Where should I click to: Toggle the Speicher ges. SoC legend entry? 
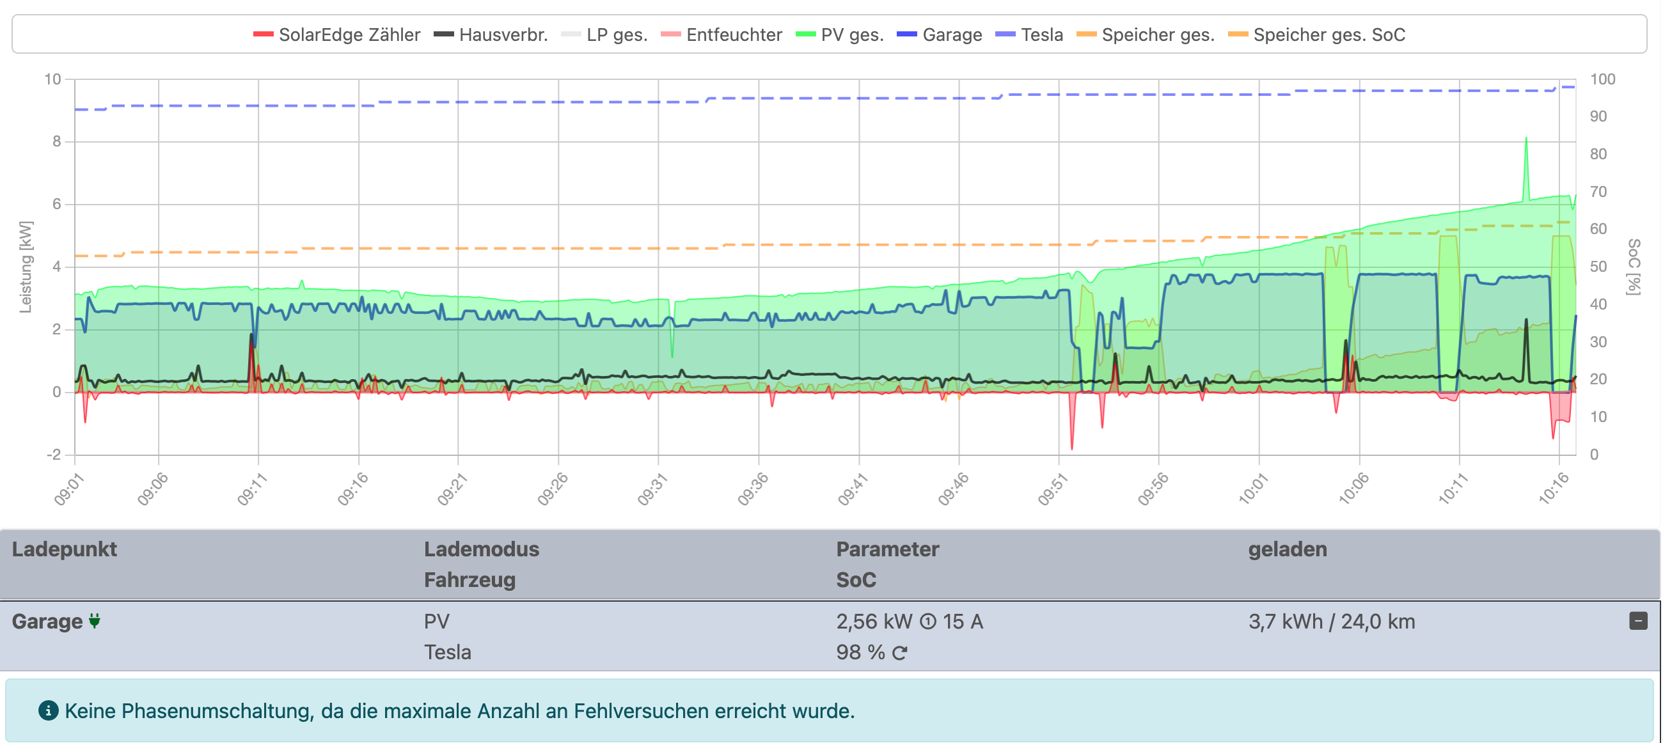click(1329, 35)
